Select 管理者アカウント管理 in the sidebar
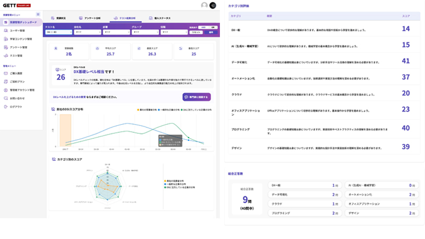 [22, 90]
